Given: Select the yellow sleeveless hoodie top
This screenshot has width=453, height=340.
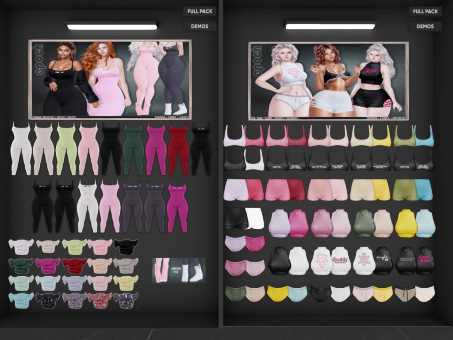Looking at the screenshot, I should pos(406,224).
